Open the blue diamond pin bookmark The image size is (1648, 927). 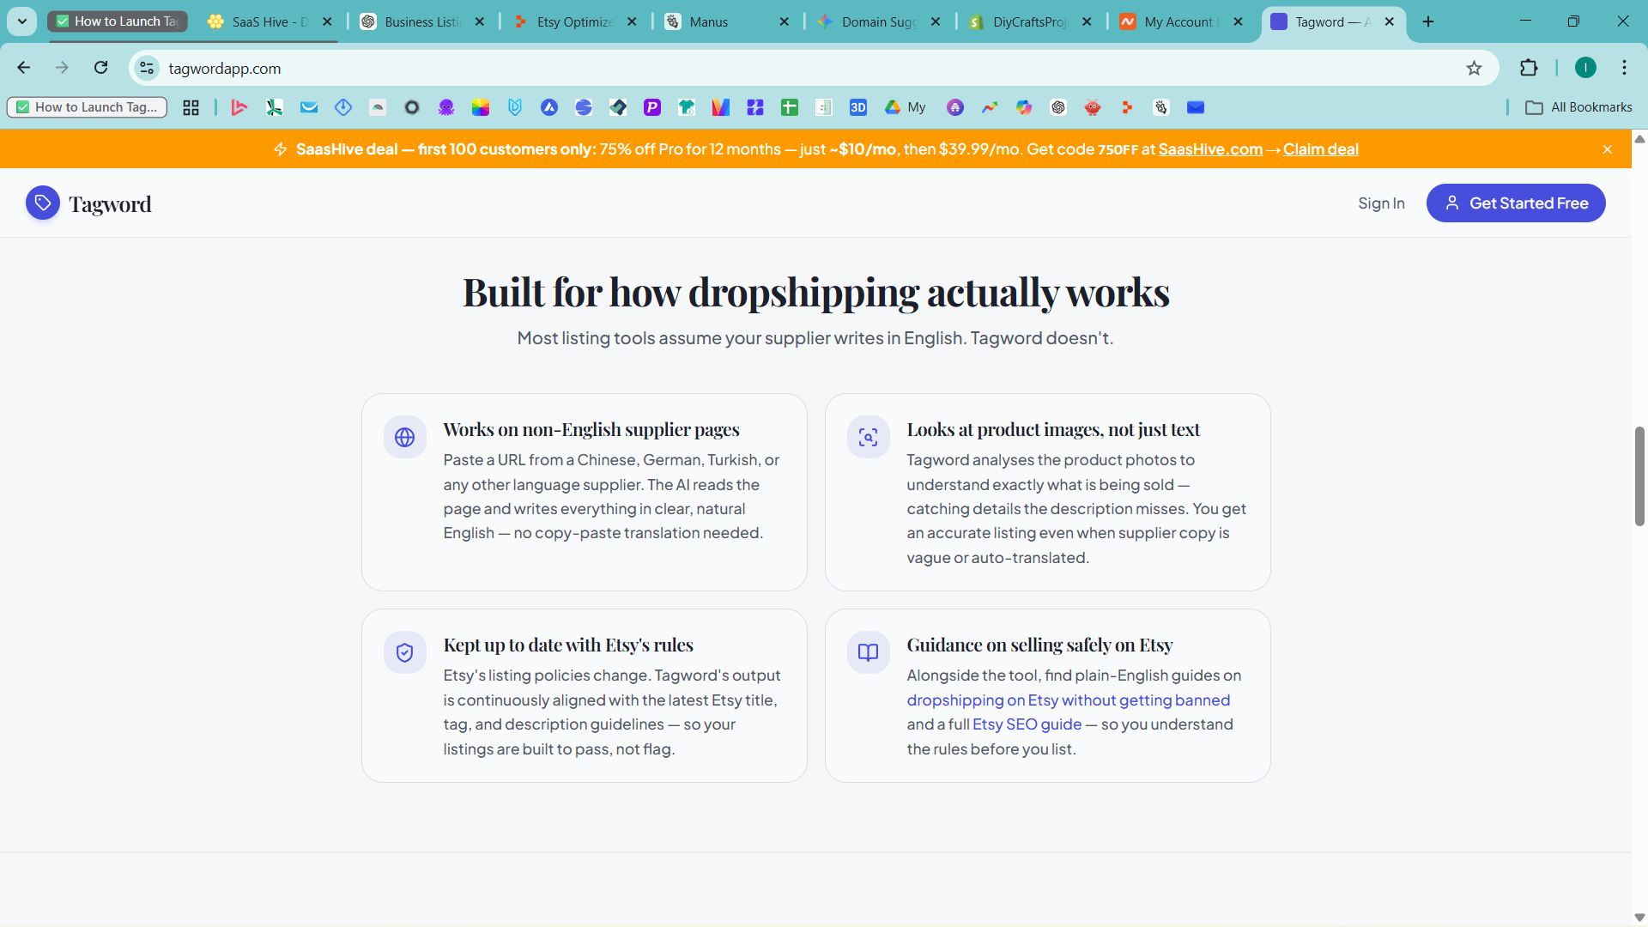coord(343,107)
